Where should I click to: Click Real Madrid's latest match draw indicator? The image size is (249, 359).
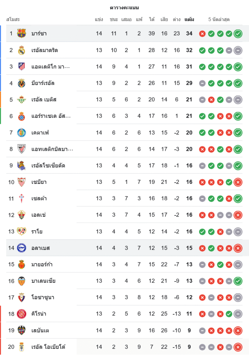pos(238,50)
